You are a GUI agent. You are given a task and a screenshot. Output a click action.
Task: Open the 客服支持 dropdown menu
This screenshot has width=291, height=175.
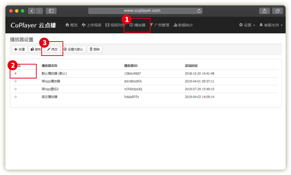click(271, 25)
